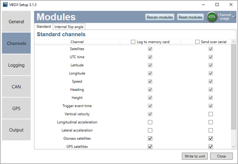Enable logging for Lateral acceleration
The width and height of the screenshot is (238, 164).
coord(150,130)
